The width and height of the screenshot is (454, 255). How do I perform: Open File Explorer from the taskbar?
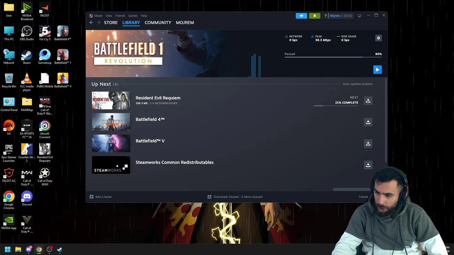click(x=18, y=249)
